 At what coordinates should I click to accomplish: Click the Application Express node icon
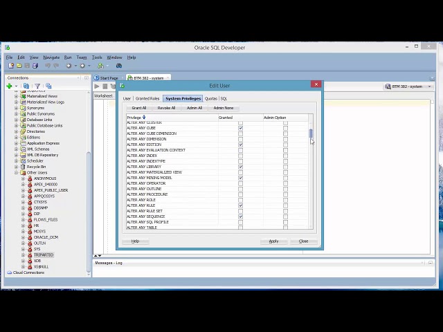point(23,143)
